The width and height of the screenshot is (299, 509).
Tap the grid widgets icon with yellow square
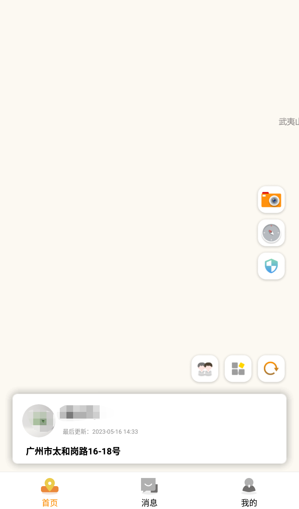point(238,369)
